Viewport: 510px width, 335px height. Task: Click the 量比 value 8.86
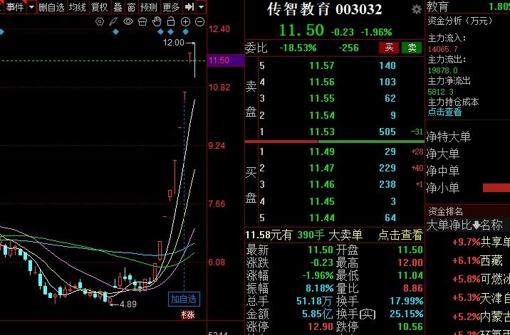pos(413,288)
